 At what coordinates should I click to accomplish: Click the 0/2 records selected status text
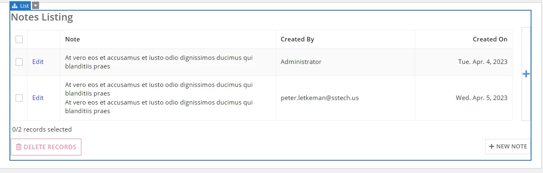point(42,130)
